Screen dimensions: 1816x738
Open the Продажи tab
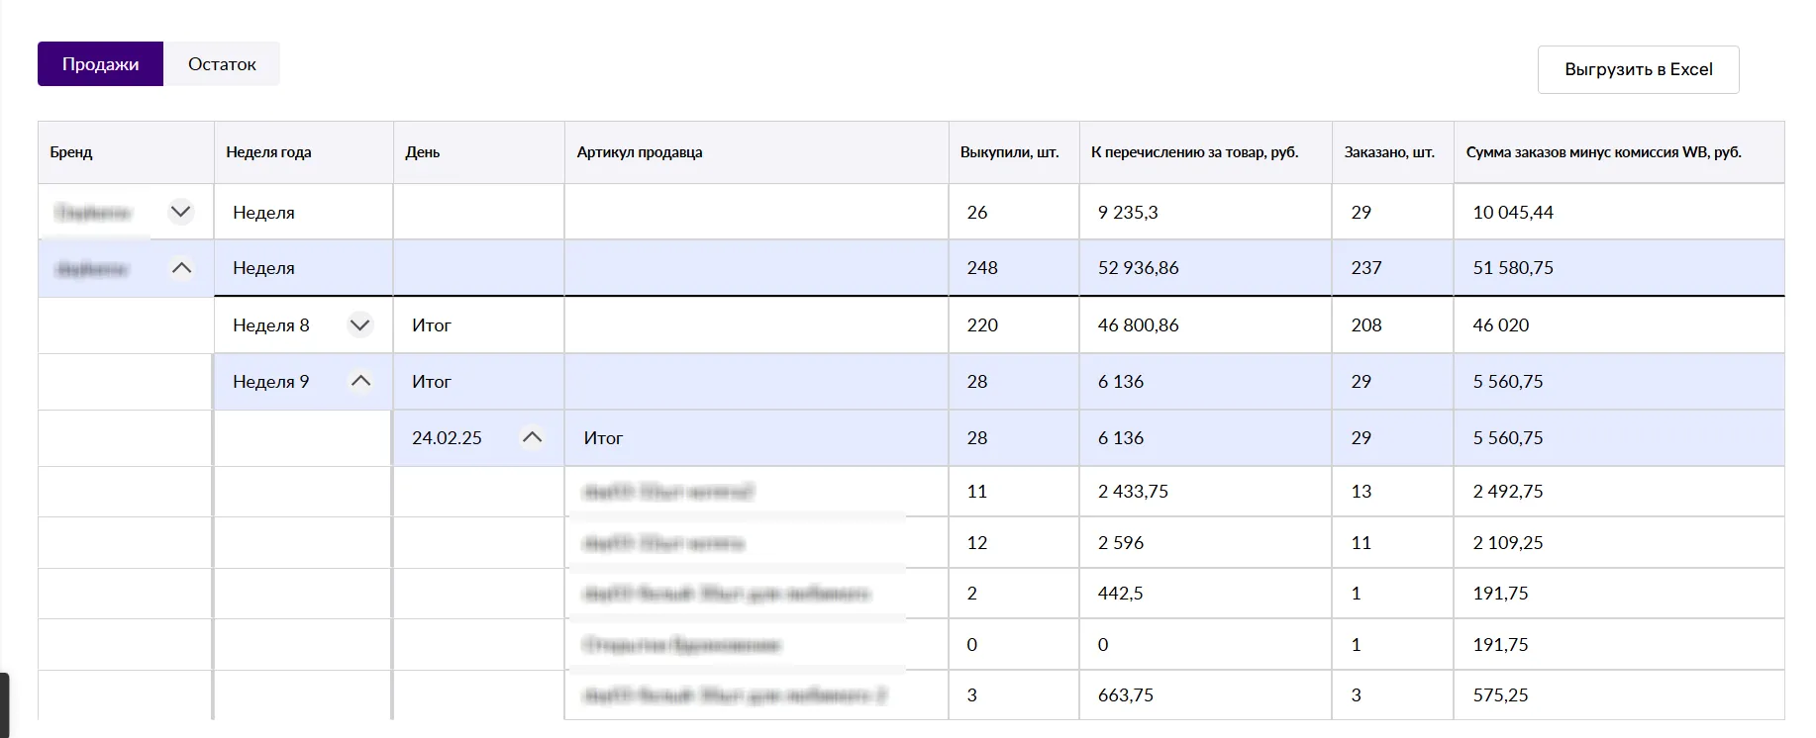tap(100, 64)
